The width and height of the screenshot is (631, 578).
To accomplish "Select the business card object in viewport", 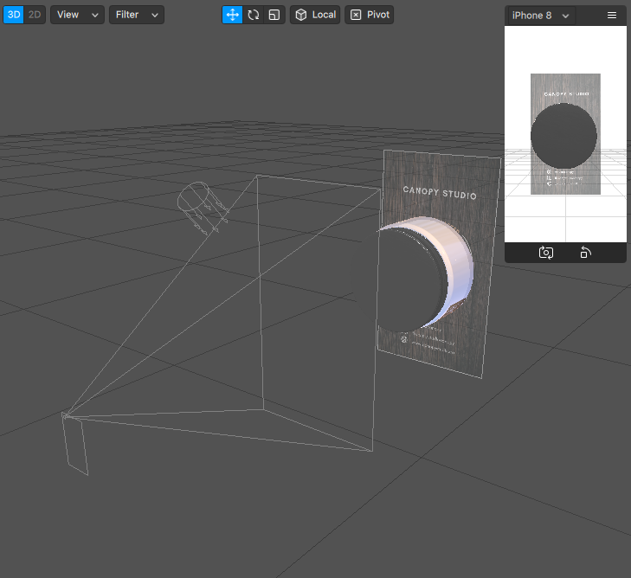I will (x=438, y=263).
